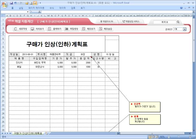Zoom out with the minus button
This screenshot has width=196, height=139.
tap(169, 137)
